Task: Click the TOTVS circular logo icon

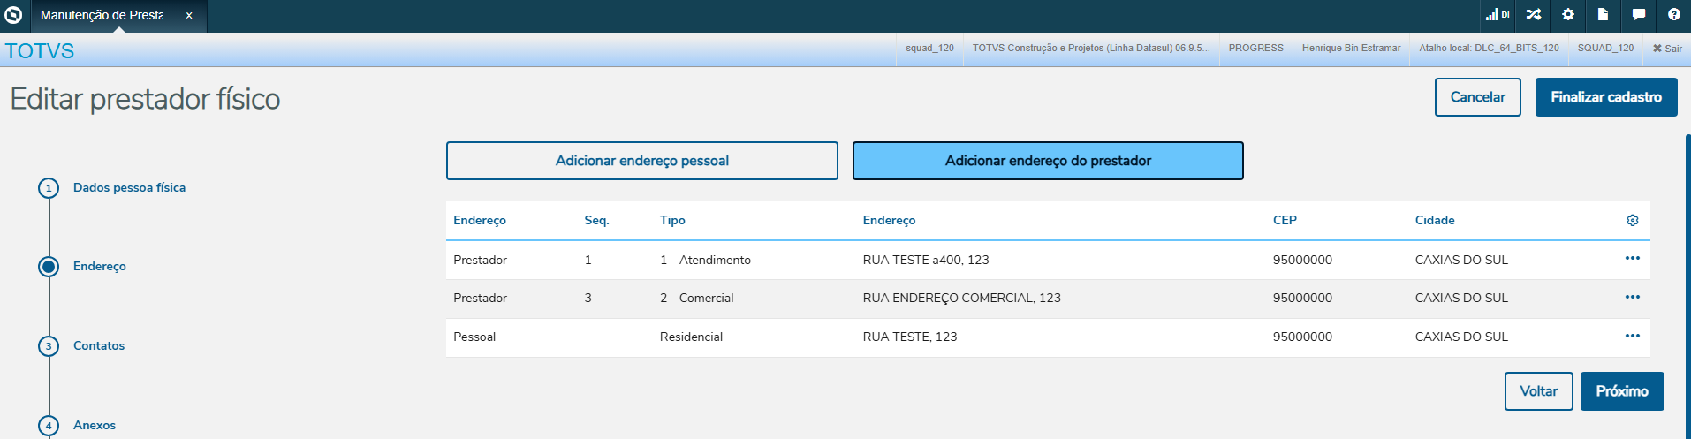Action: pos(13,15)
